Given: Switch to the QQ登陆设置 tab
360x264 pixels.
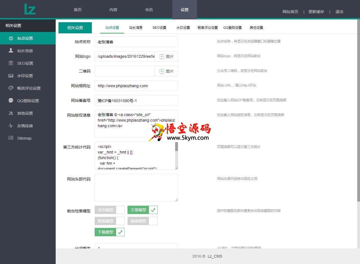Looking at the screenshot, I should (232, 28).
